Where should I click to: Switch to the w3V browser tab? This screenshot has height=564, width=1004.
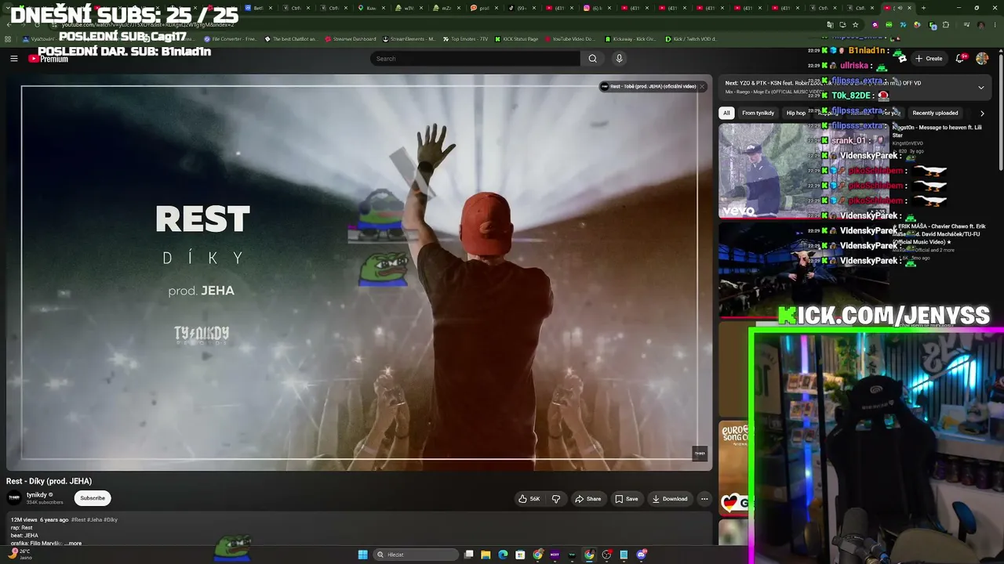pyautogui.click(x=409, y=8)
